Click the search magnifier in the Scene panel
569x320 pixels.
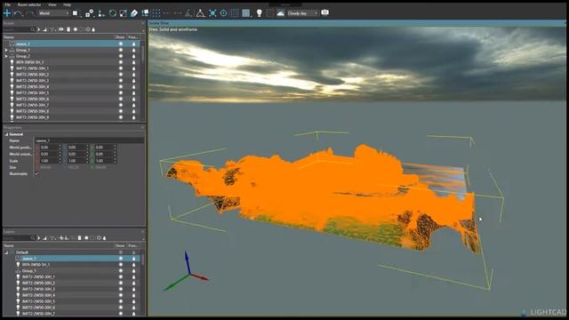(x=33, y=29)
